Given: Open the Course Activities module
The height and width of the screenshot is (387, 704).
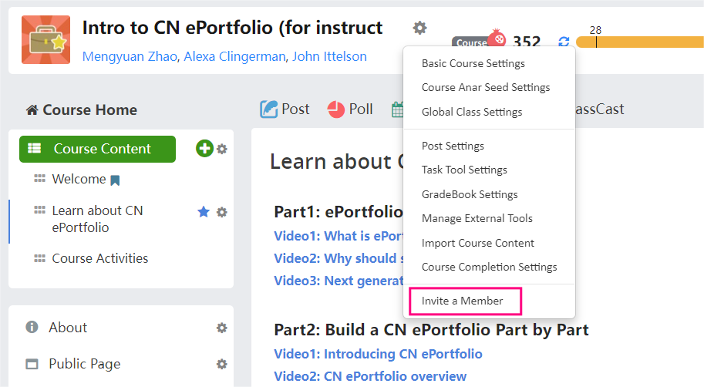Looking at the screenshot, I should 99,258.
